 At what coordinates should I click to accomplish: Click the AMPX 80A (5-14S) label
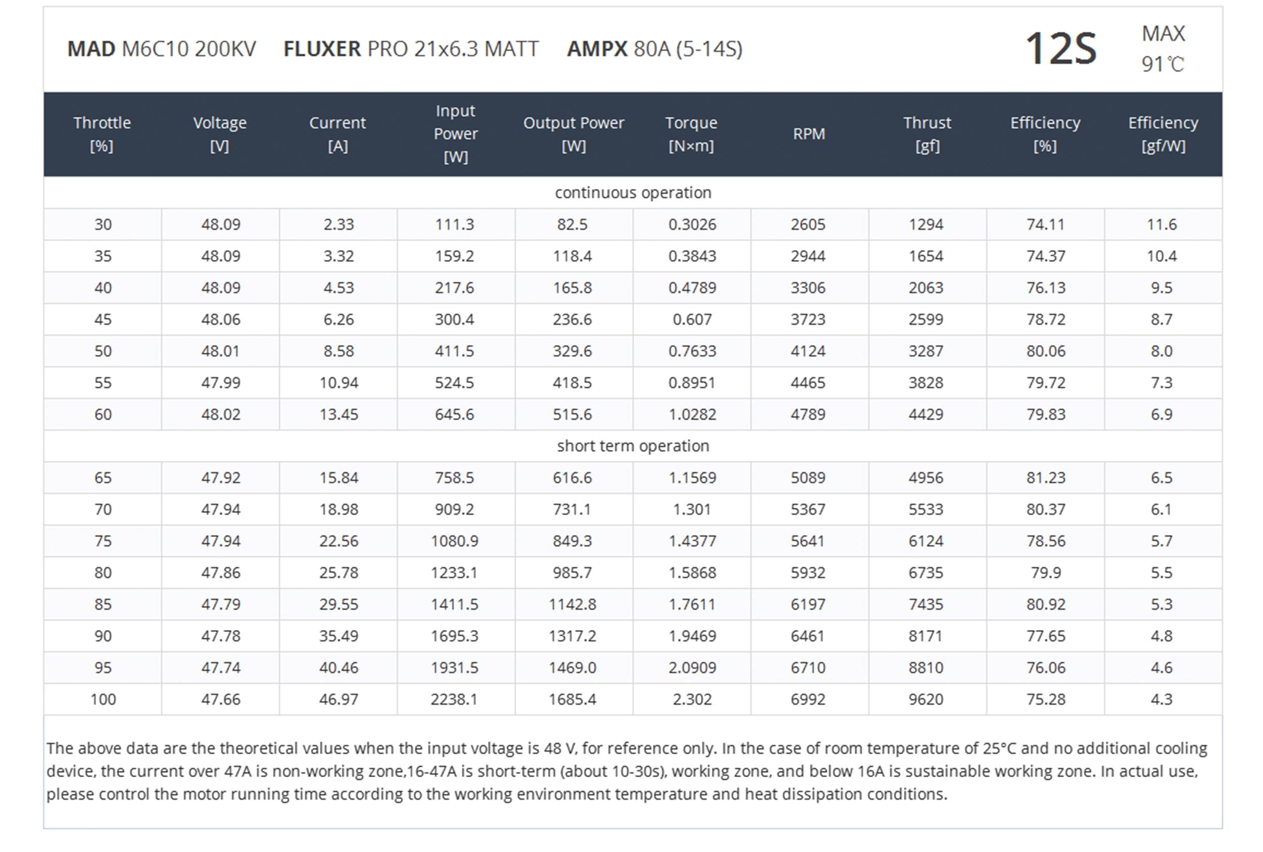[x=655, y=49]
